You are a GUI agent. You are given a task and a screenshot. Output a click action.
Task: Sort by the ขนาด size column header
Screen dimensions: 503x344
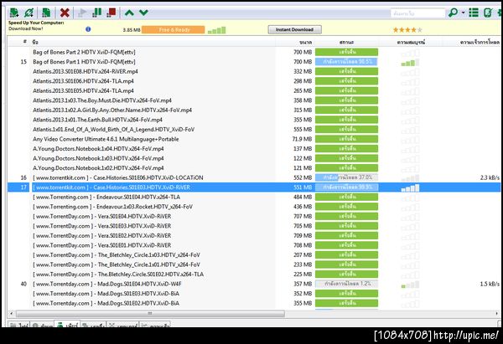[305, 43]
